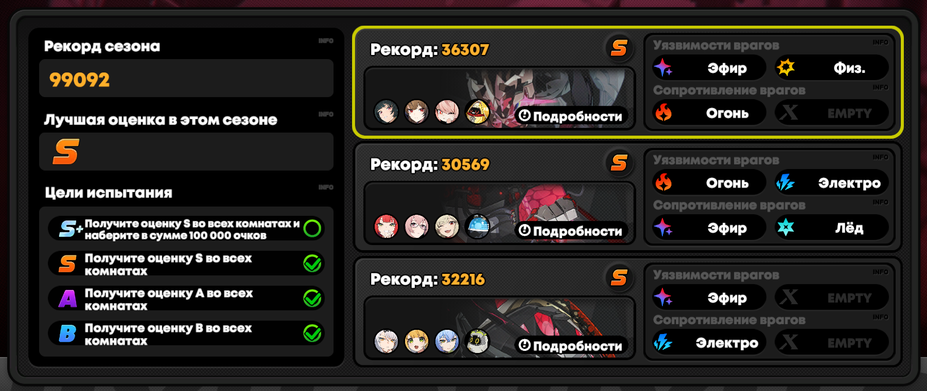927x391 pixels.
Task: Open Подробности for record 30569
Action: [571, 231]
